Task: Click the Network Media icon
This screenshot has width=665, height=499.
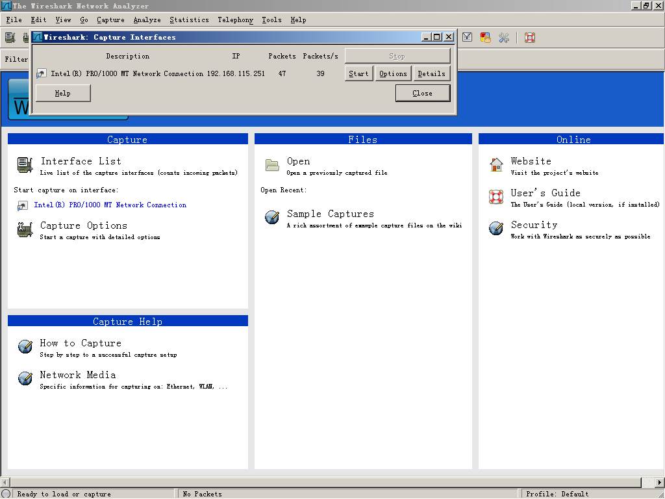Action: pyautogui.click(x=25, y=378)
